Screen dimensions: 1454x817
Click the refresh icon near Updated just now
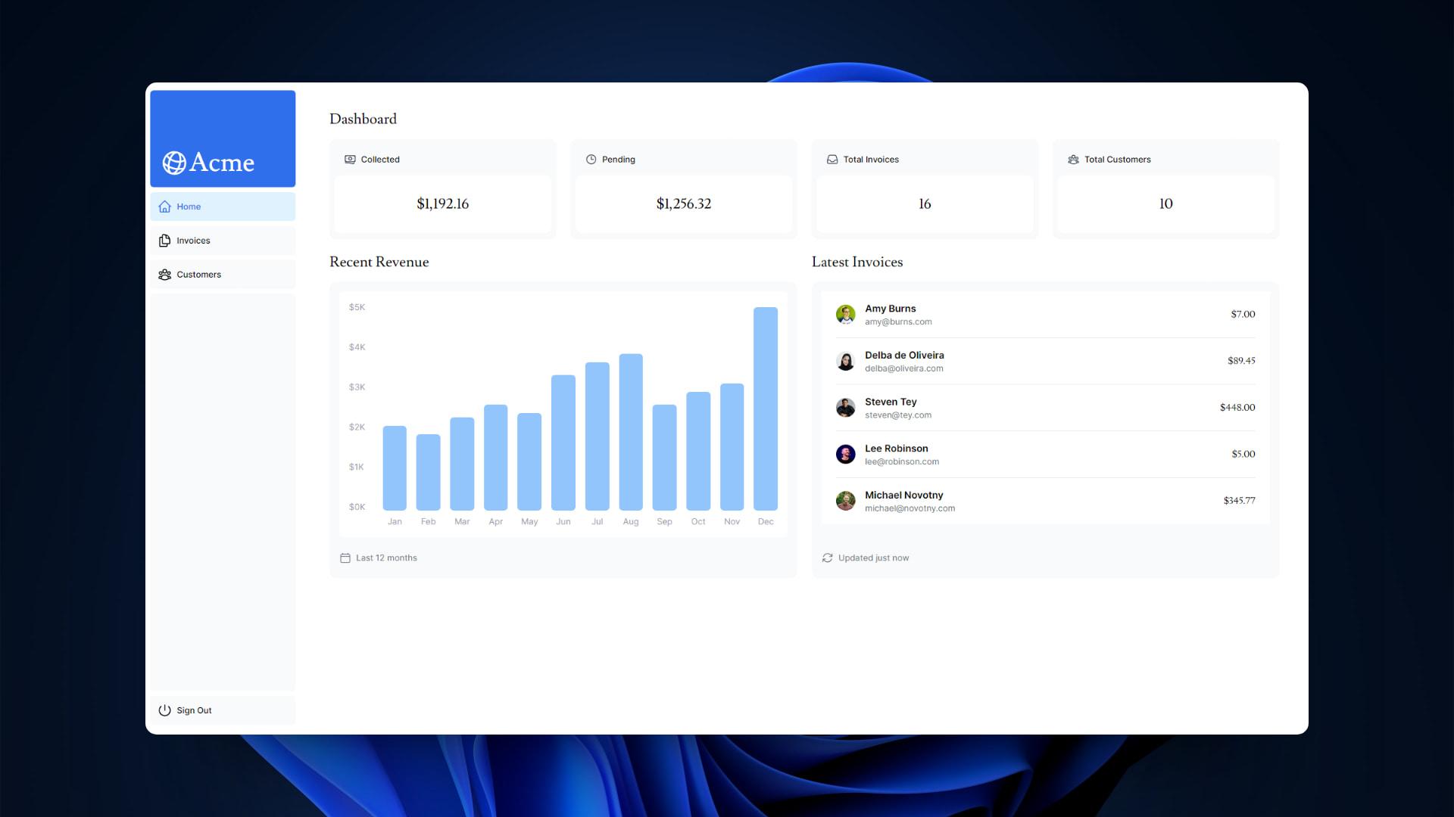click(x=827, y=558)
